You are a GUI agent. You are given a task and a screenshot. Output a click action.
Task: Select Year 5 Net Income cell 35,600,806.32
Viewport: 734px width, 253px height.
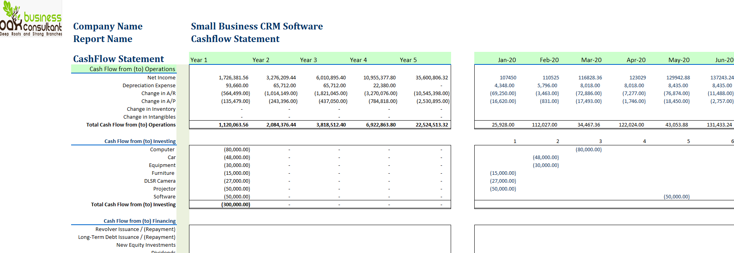coord(432,78)
